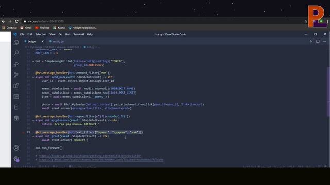This screenshot has height=185, width=330.
Task: Go back in the browser
Action: point(4,21)
